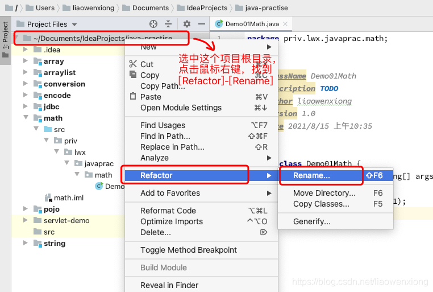The height and width of the screenshot is (292, 433).
Task: Open the Analyze submenu
Action: (x=201, y=158)
